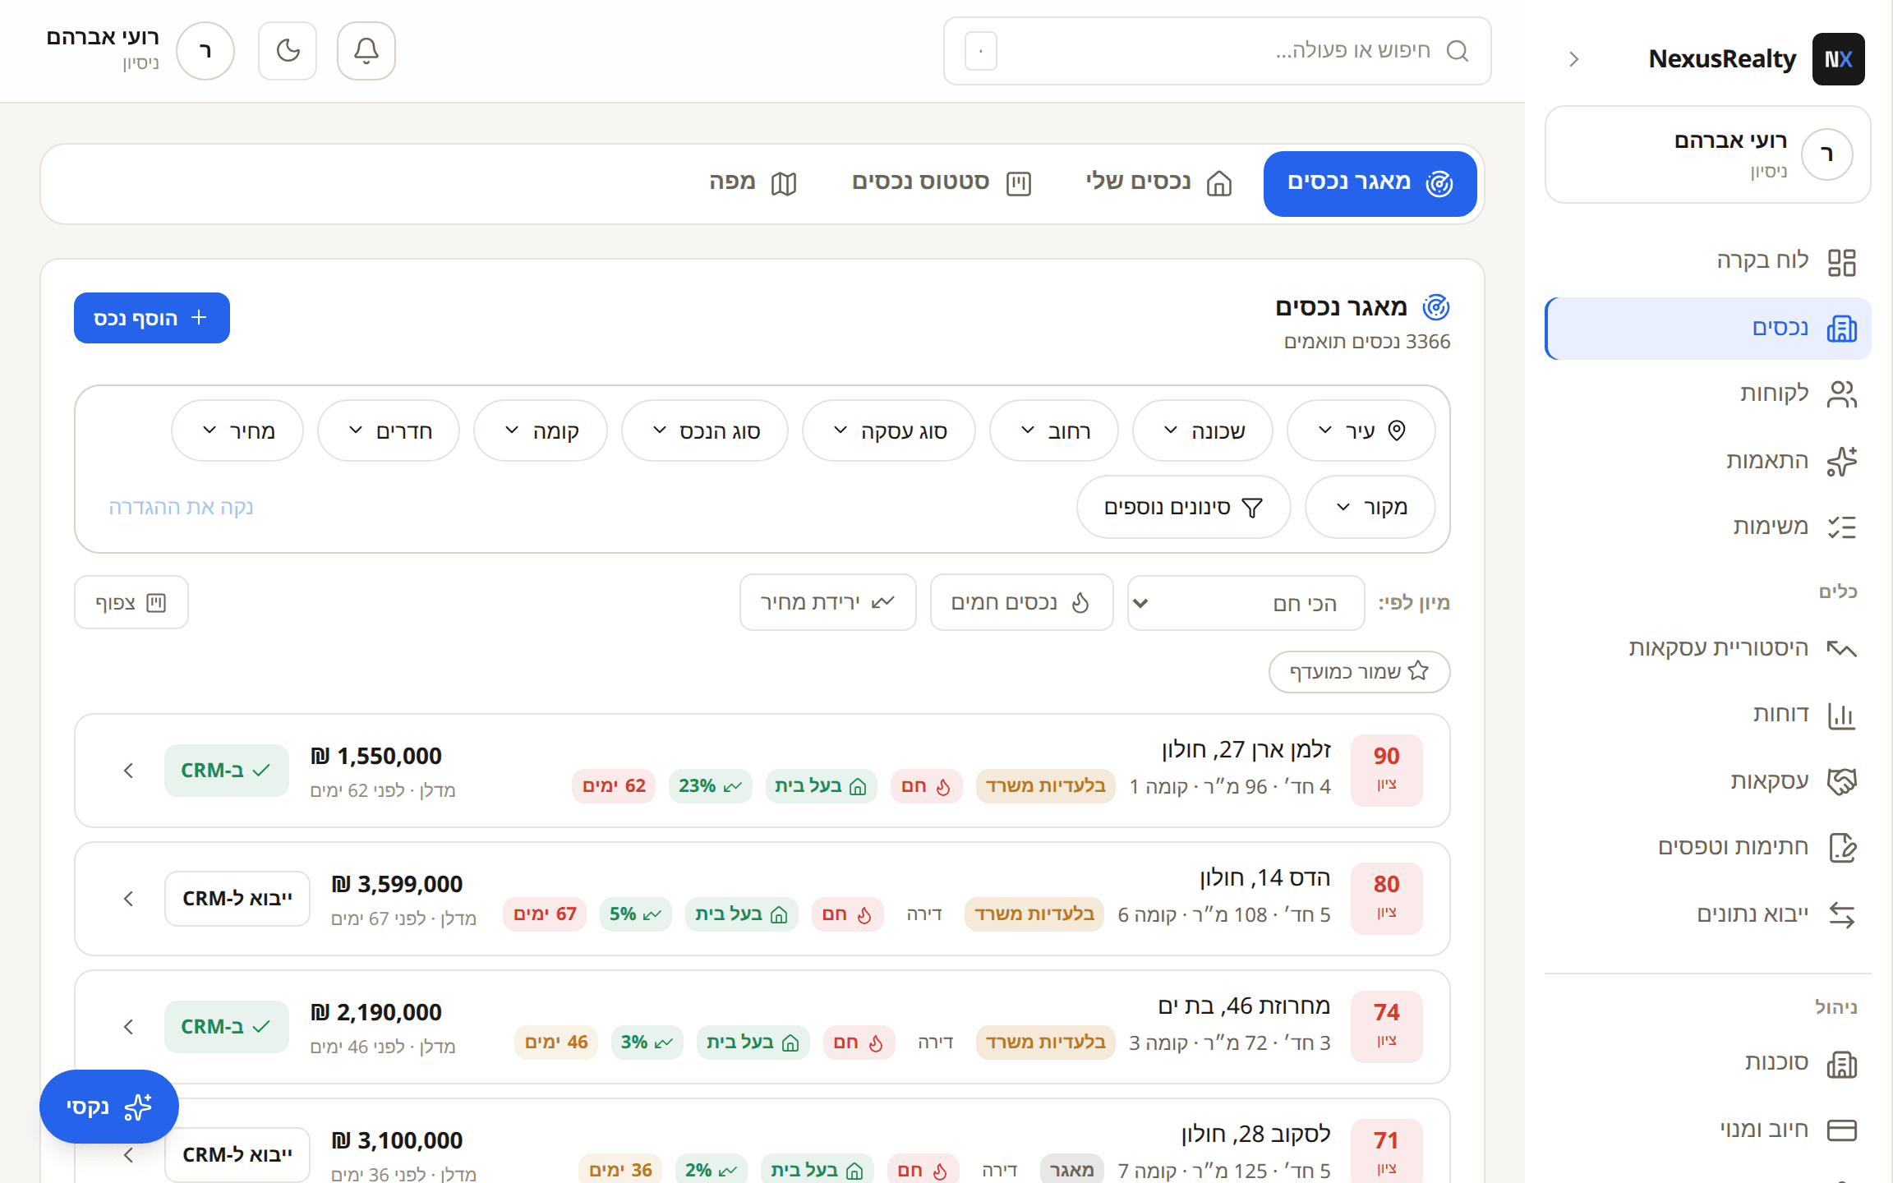Image resolution: width=1893 pixels, height=1183 pixels.
Task: Collapse the sidebar with the chevron arrow
Action: click(1573, 59)
